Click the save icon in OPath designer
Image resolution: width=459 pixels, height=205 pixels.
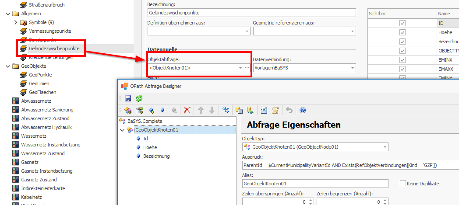[128, 98]
